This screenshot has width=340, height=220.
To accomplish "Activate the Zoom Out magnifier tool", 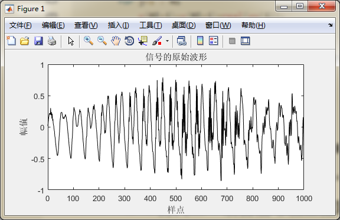I will point(102,41).
